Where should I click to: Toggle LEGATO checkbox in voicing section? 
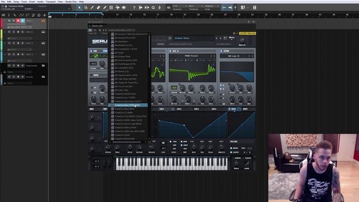click(231, 152)
